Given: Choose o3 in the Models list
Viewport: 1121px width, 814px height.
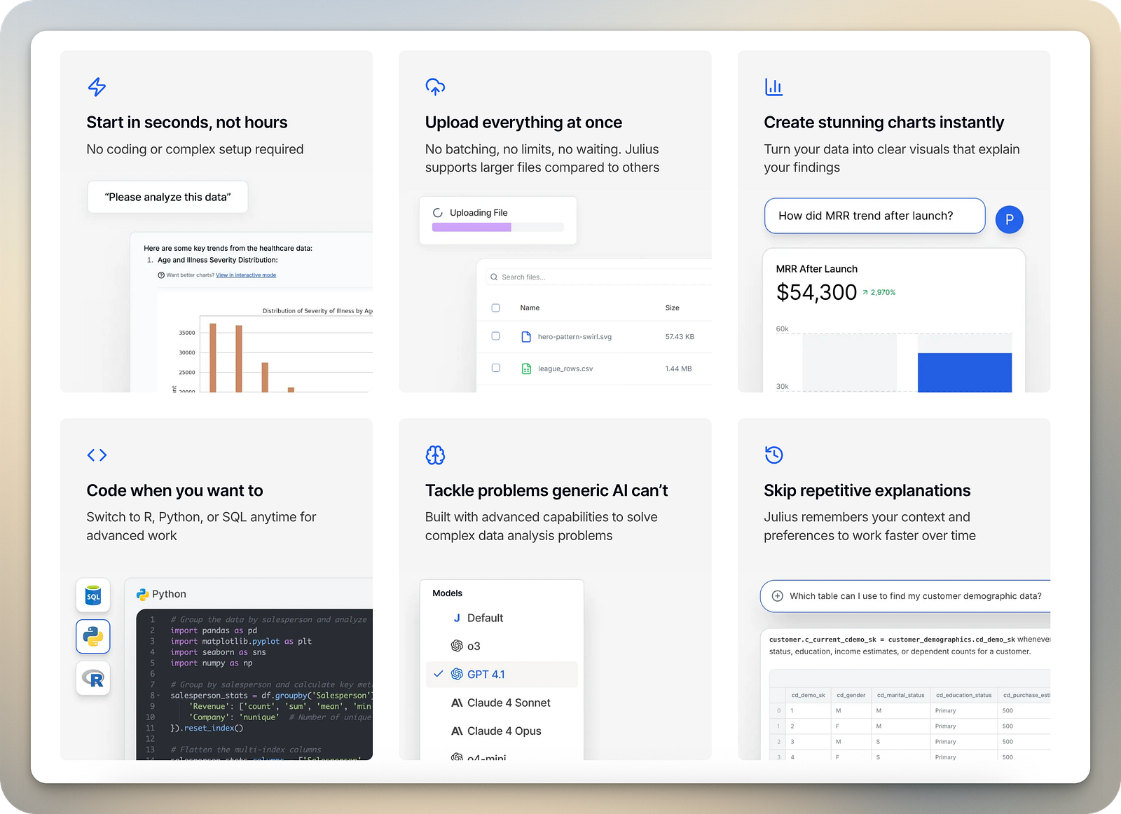Looking at the screenshot, I should click(x=502, y=646).
